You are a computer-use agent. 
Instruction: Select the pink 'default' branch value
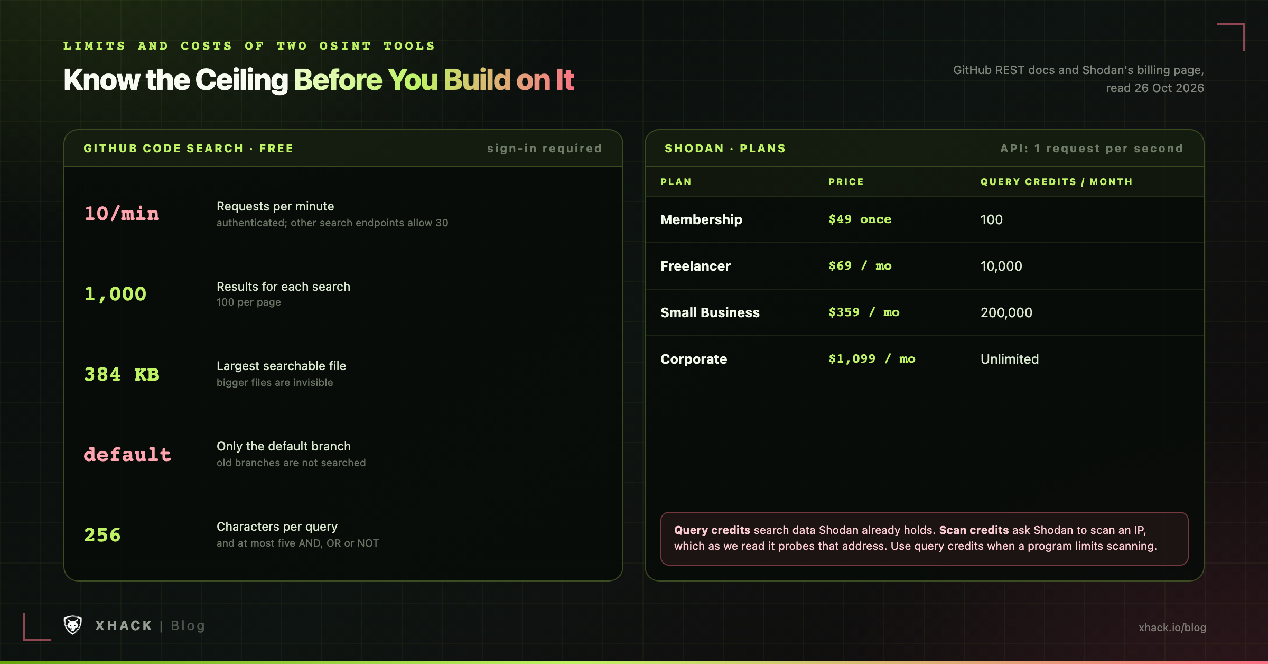[x=127, y=455]
